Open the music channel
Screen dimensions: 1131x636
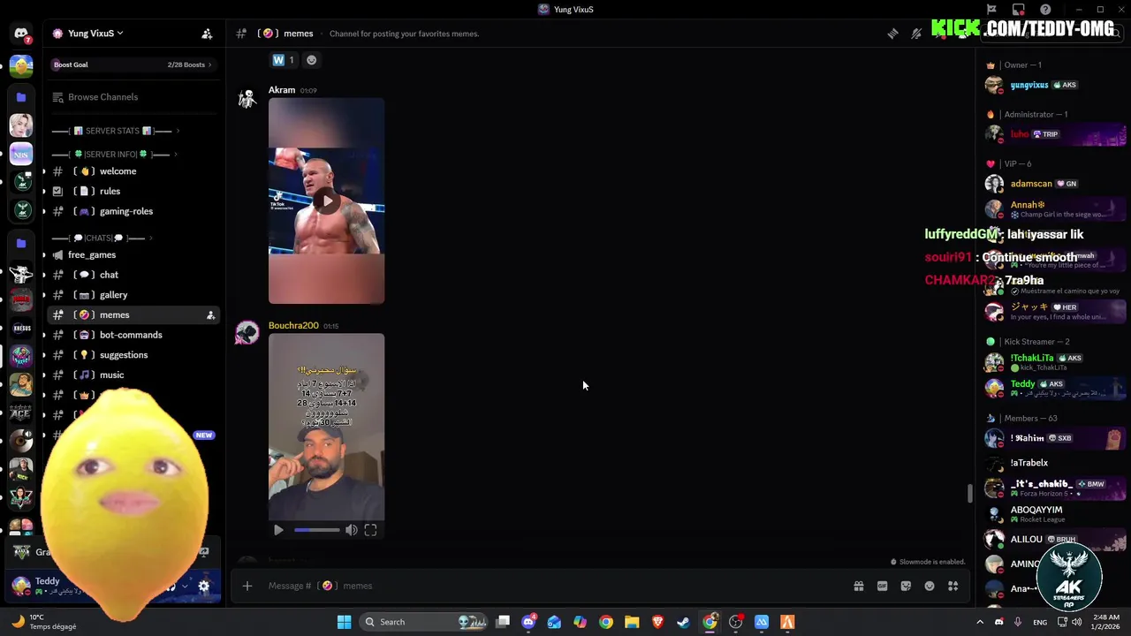133,375
